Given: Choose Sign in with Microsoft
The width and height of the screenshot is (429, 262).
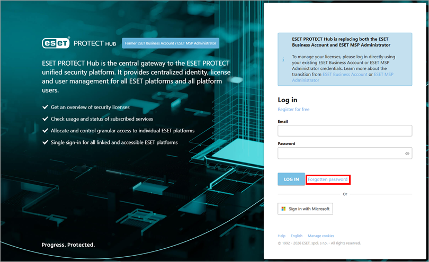Looking at the screenshot, I should tap(305, 209).
